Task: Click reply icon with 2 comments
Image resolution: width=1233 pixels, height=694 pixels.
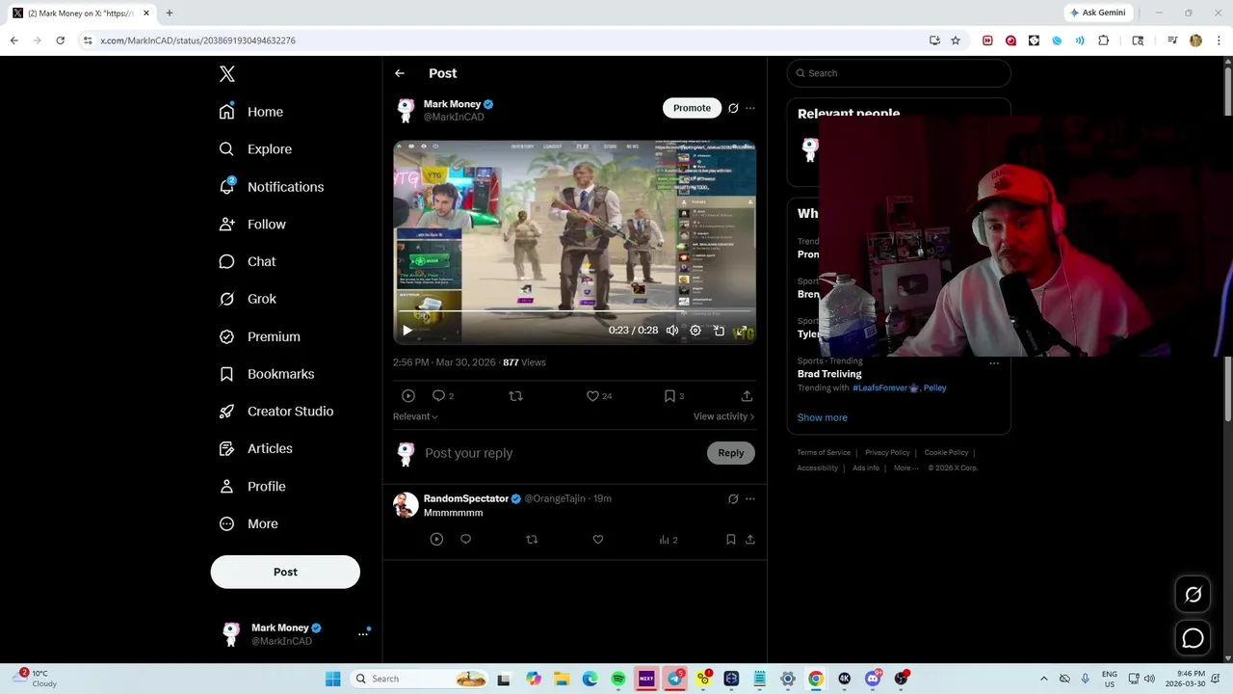Action: [443, 396]
